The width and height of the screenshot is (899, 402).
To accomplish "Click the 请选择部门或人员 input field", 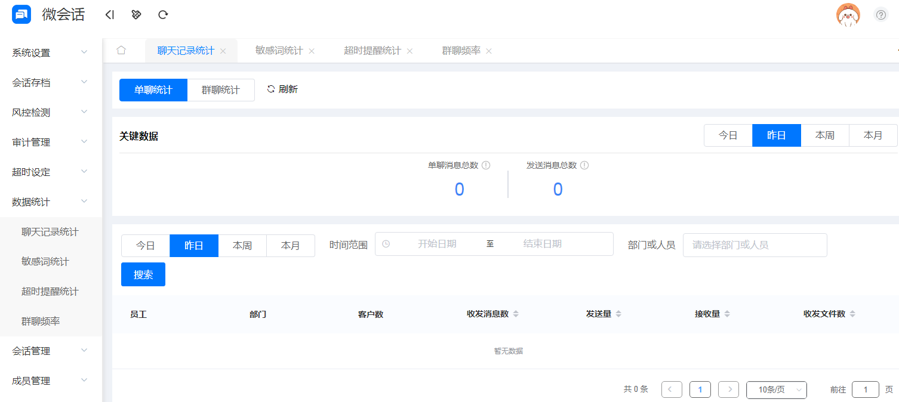I will 755,245.
